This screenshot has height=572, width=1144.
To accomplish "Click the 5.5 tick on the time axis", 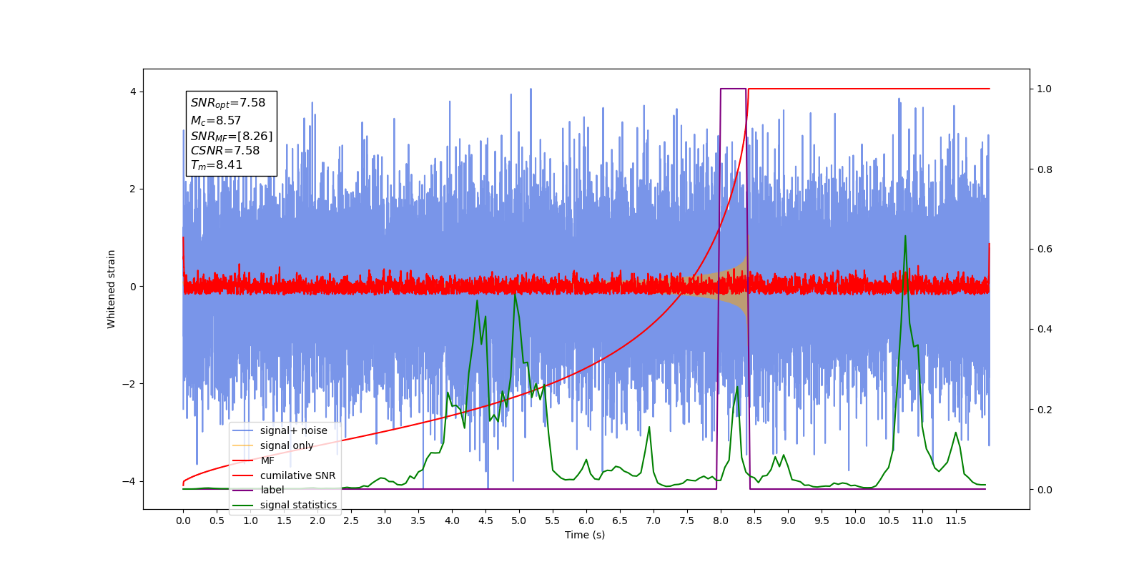I will [553, 521].
